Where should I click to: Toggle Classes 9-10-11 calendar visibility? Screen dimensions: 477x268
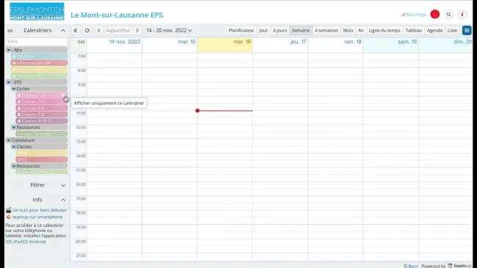tap(41, 121)
